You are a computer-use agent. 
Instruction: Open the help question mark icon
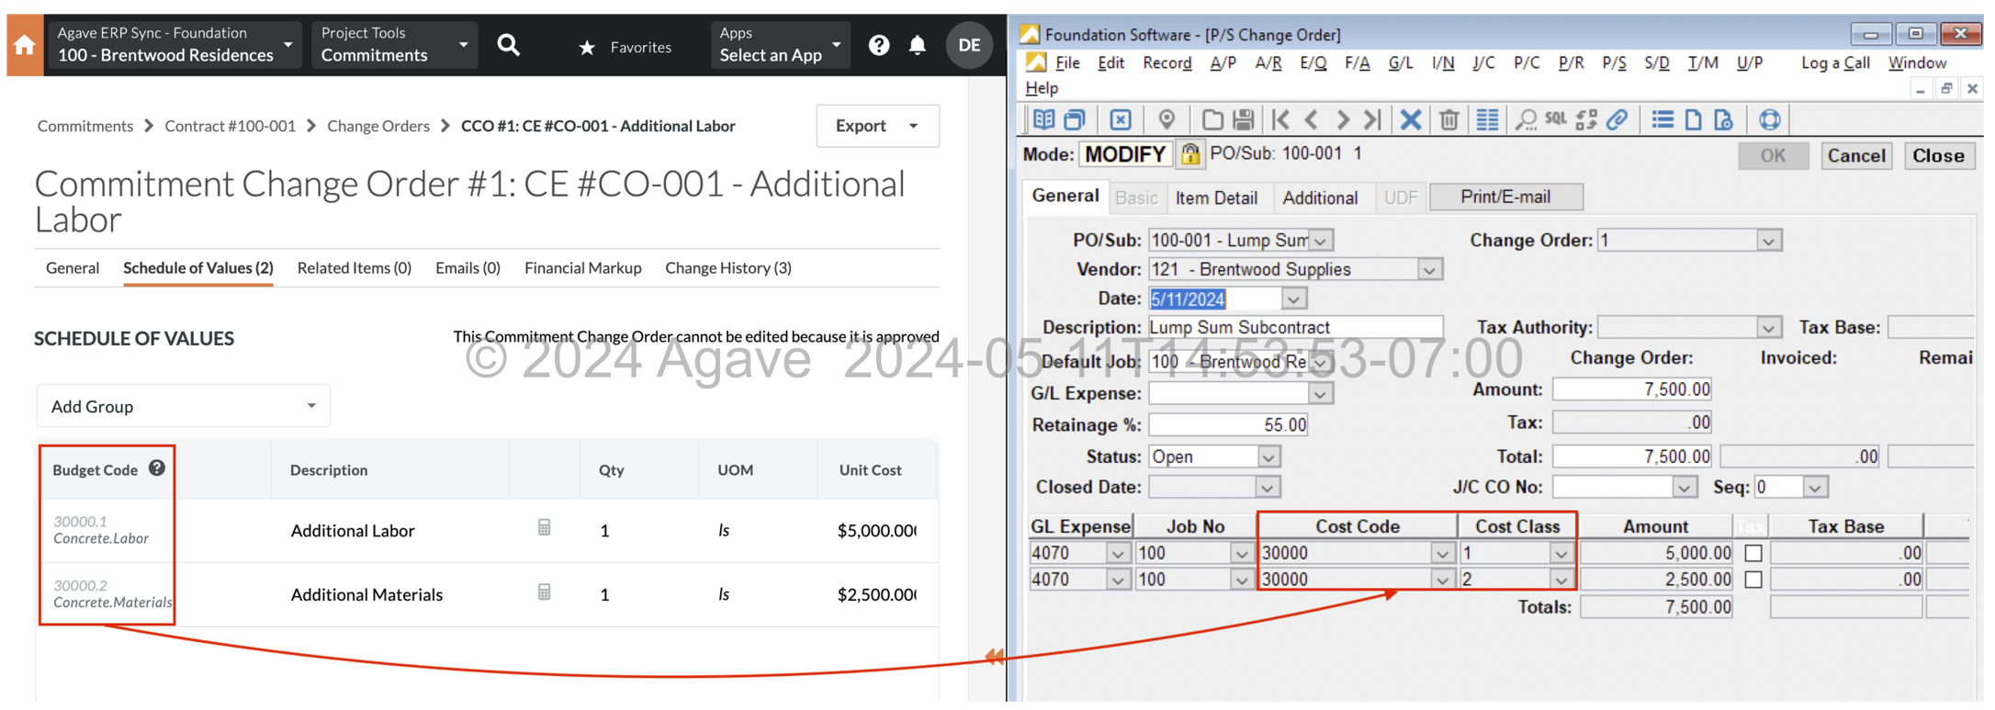(879, 45)
